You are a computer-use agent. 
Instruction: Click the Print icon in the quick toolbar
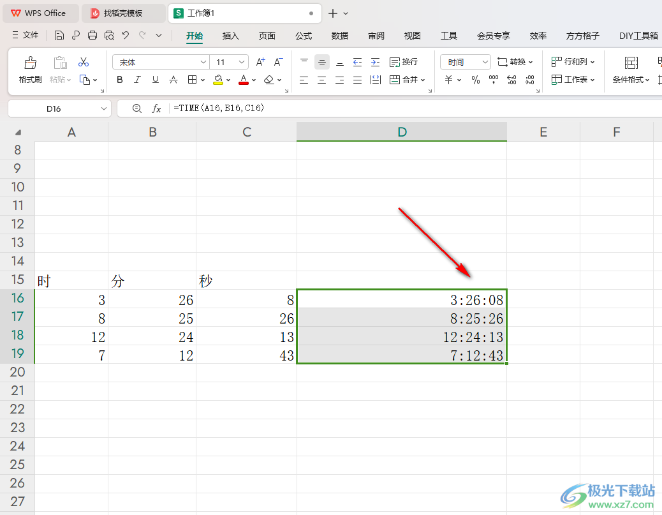point(92,36)
